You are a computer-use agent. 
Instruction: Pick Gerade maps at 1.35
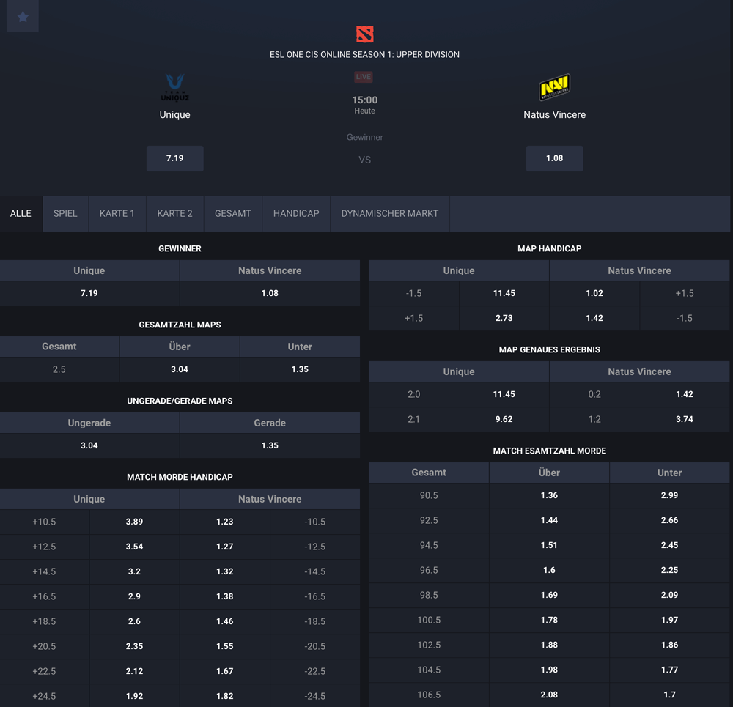click(270, 445)
